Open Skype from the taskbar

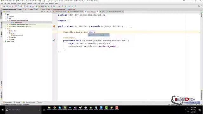click(x=60, y=108)
